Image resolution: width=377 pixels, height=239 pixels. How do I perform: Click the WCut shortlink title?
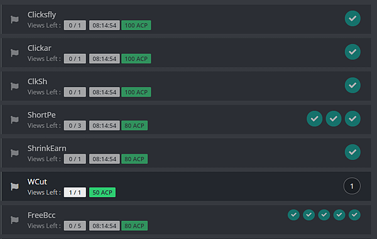[x=37, y=182]
